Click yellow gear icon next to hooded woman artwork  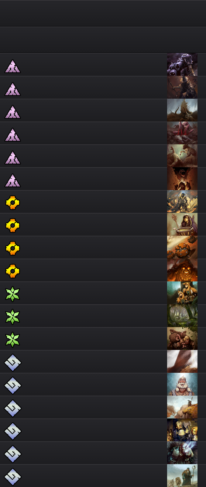(x=12, y=225)
